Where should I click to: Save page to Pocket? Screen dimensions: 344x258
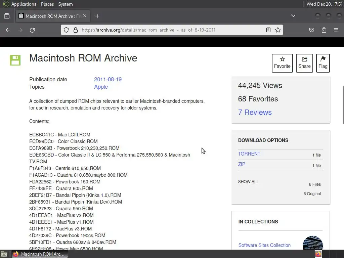tap(312, 30)
